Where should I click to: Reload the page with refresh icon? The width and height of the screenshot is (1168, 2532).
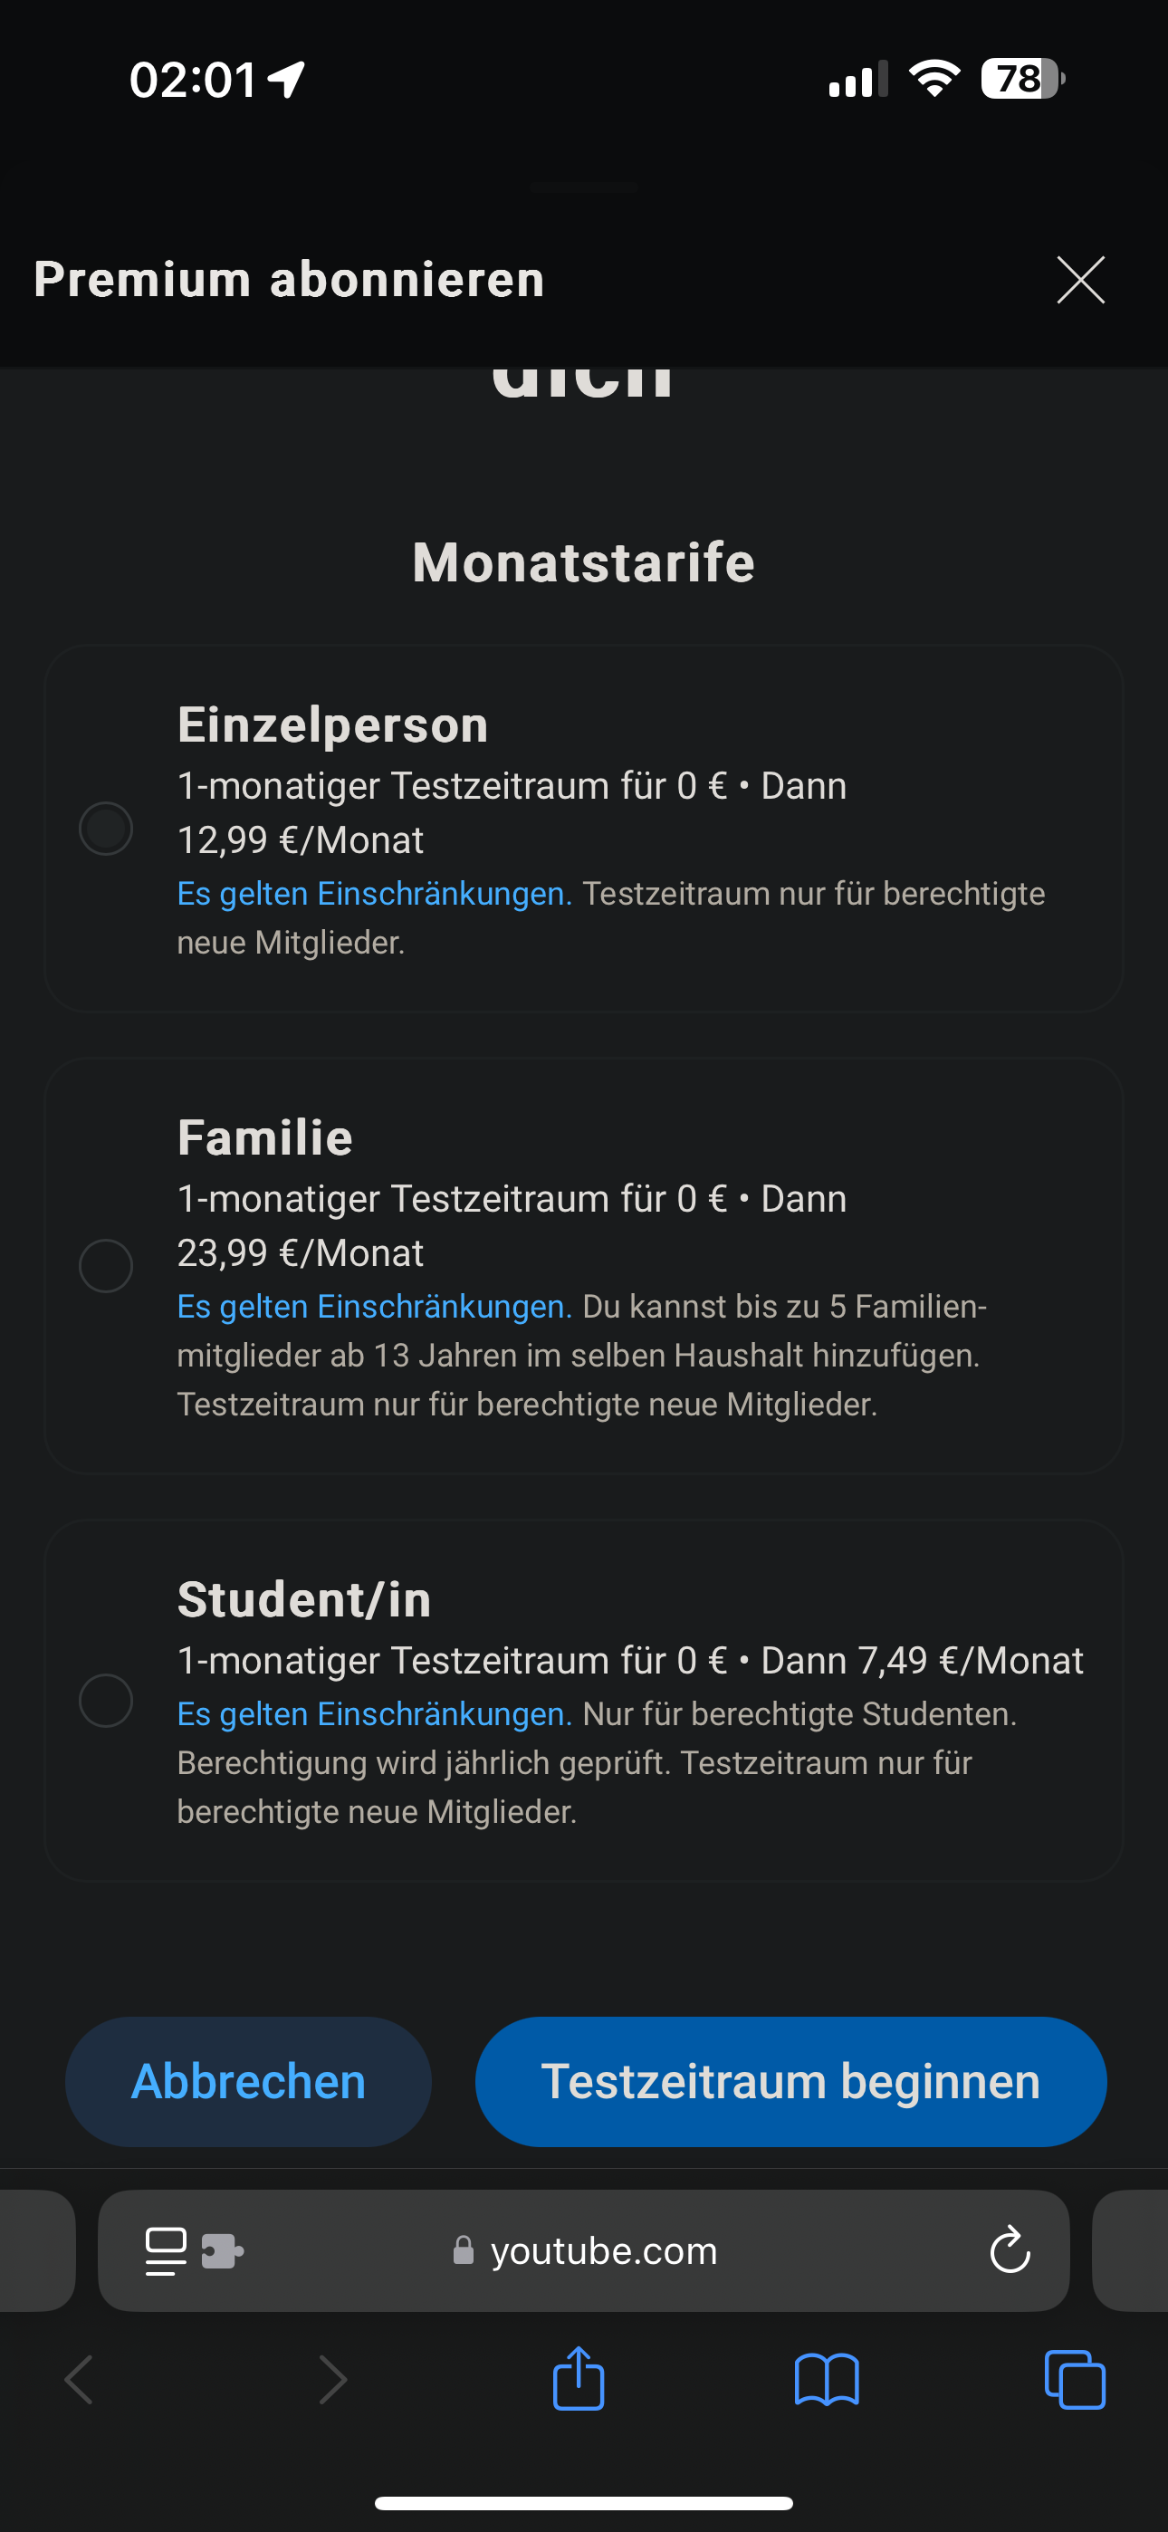point(1010,2251)
